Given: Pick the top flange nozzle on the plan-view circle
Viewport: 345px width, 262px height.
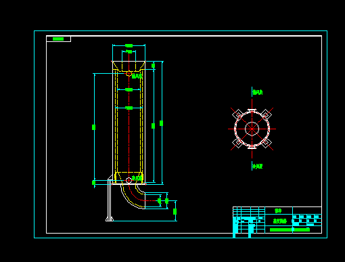Looking at the screenshot, I should [252, 110].
